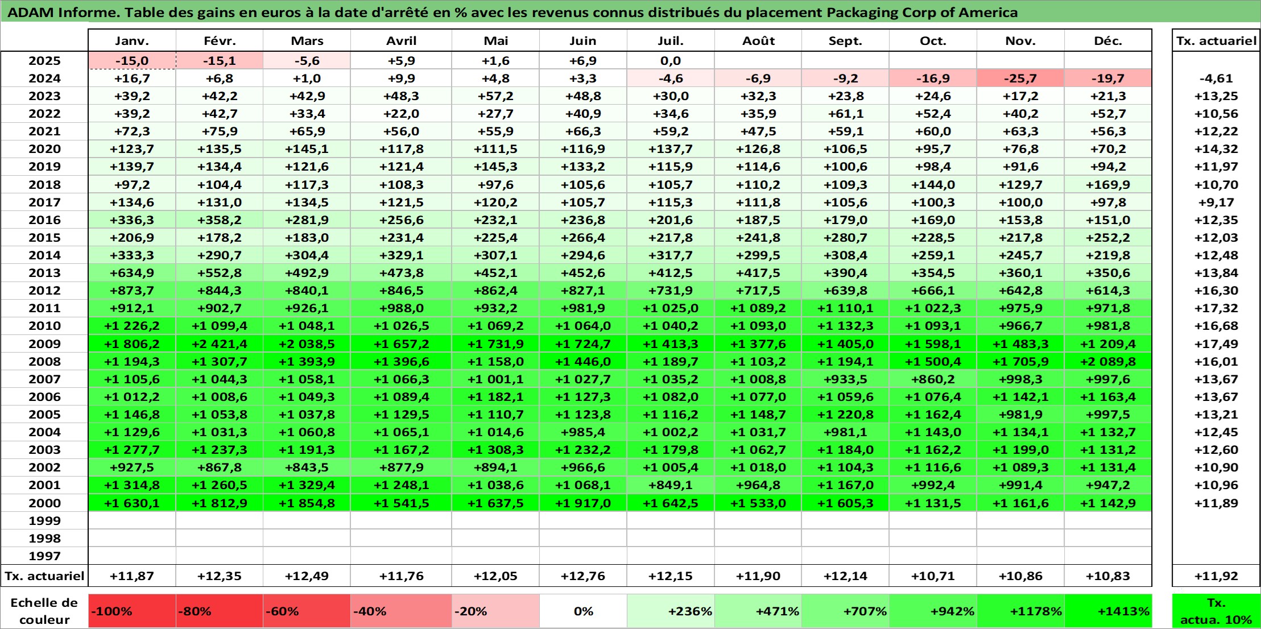Screen dimensions: 1261x629
Task: Click the +1 110,1 cell for September 2011
Action: tap(846, 308)
